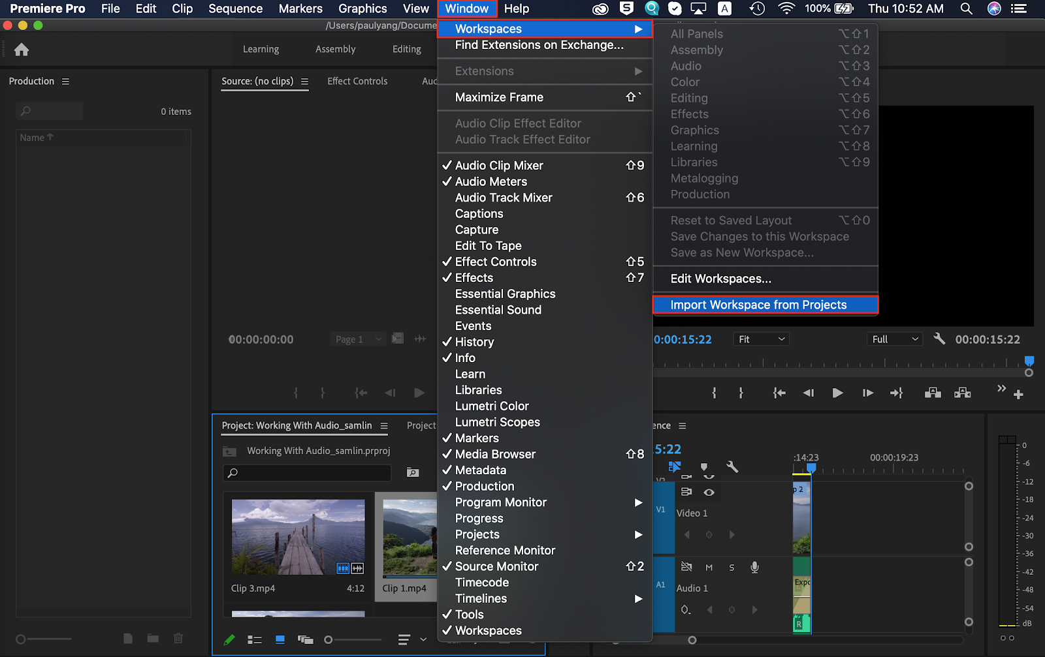This screenshot has height=657, width=1045.
Task: Click the timeline horizontal zoom scroll handle
Action: click(x=692, y=640)
